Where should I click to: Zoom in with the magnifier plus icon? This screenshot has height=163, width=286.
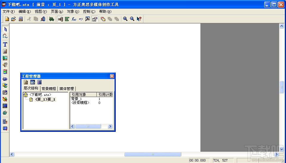125,19
